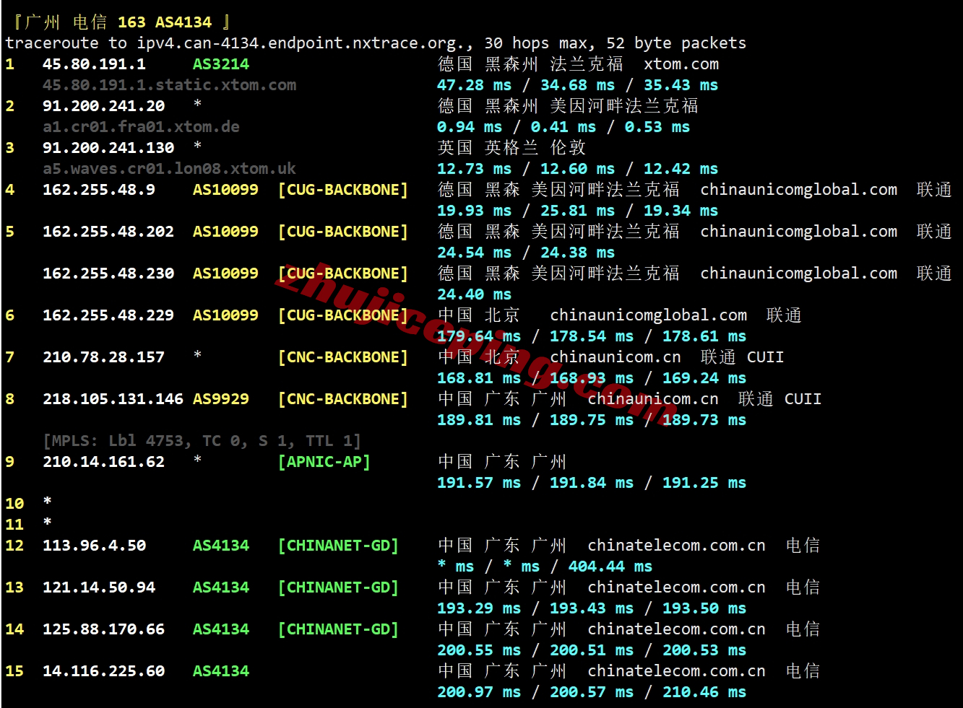
Task: Select IP address 113.96.4.50
Action: pyautogui.click(x=94, y=546)
